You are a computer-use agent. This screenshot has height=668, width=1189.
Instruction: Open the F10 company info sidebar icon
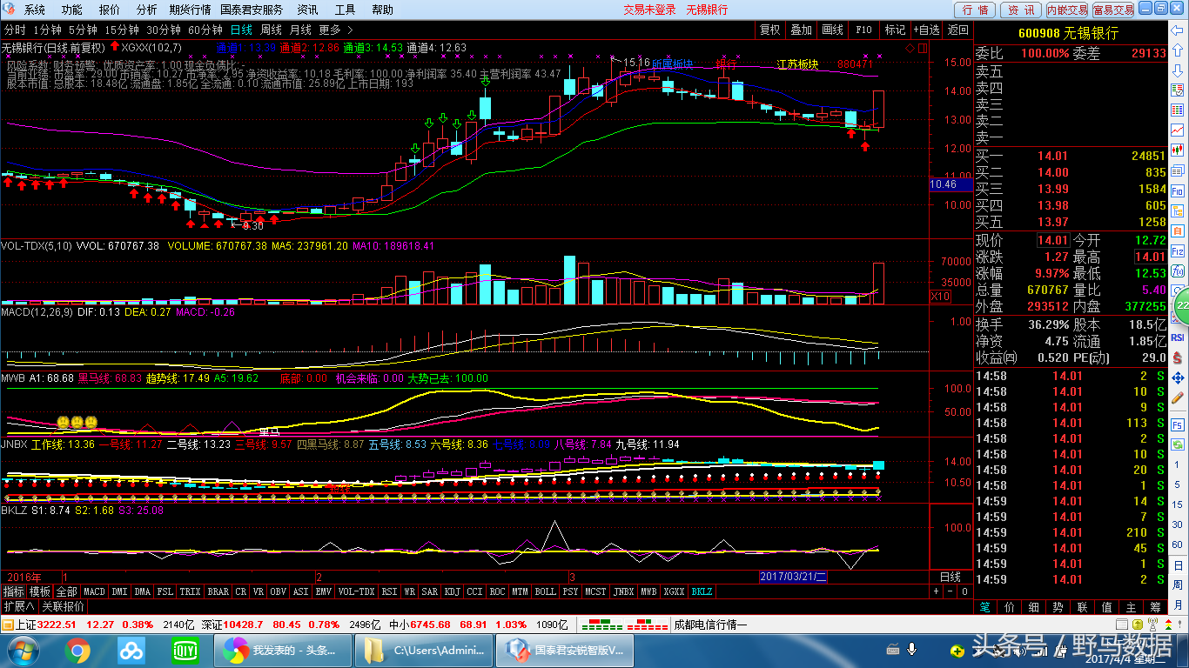tap(1178, 191)
